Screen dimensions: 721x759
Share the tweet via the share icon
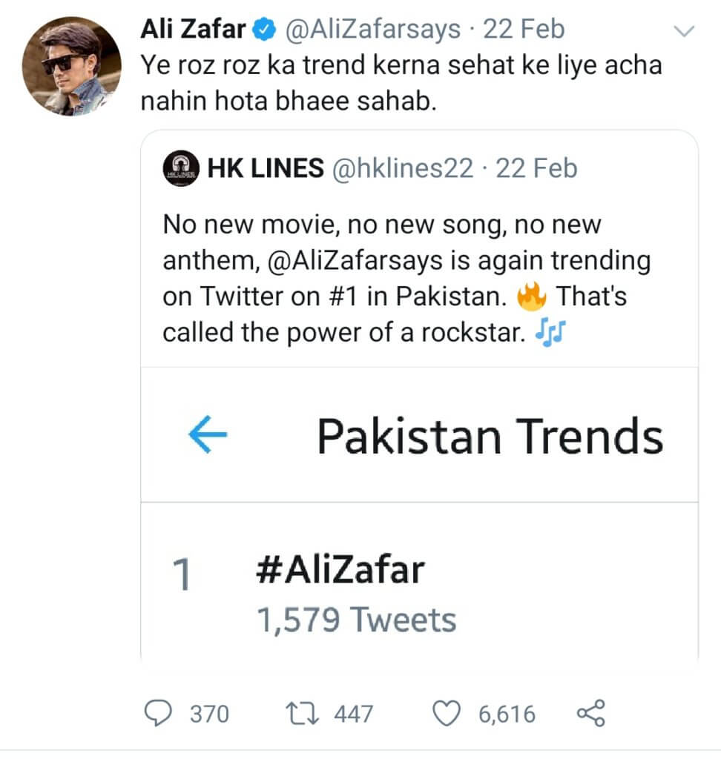pos(590,714)
